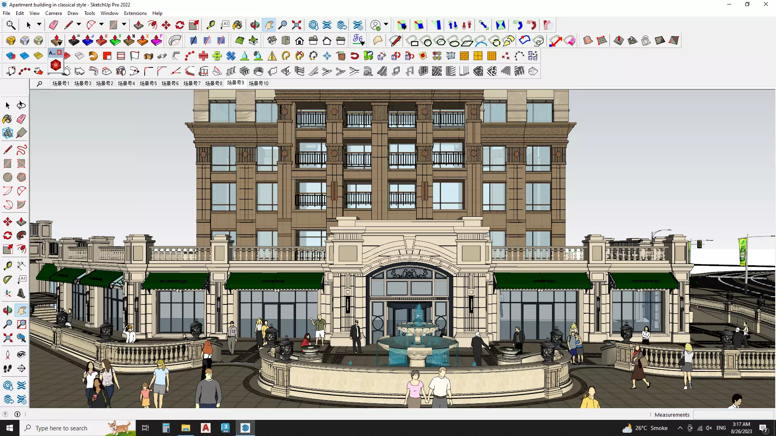Open the Windows Start menu
The image size is (776, 436).
[x=10, y=428]
